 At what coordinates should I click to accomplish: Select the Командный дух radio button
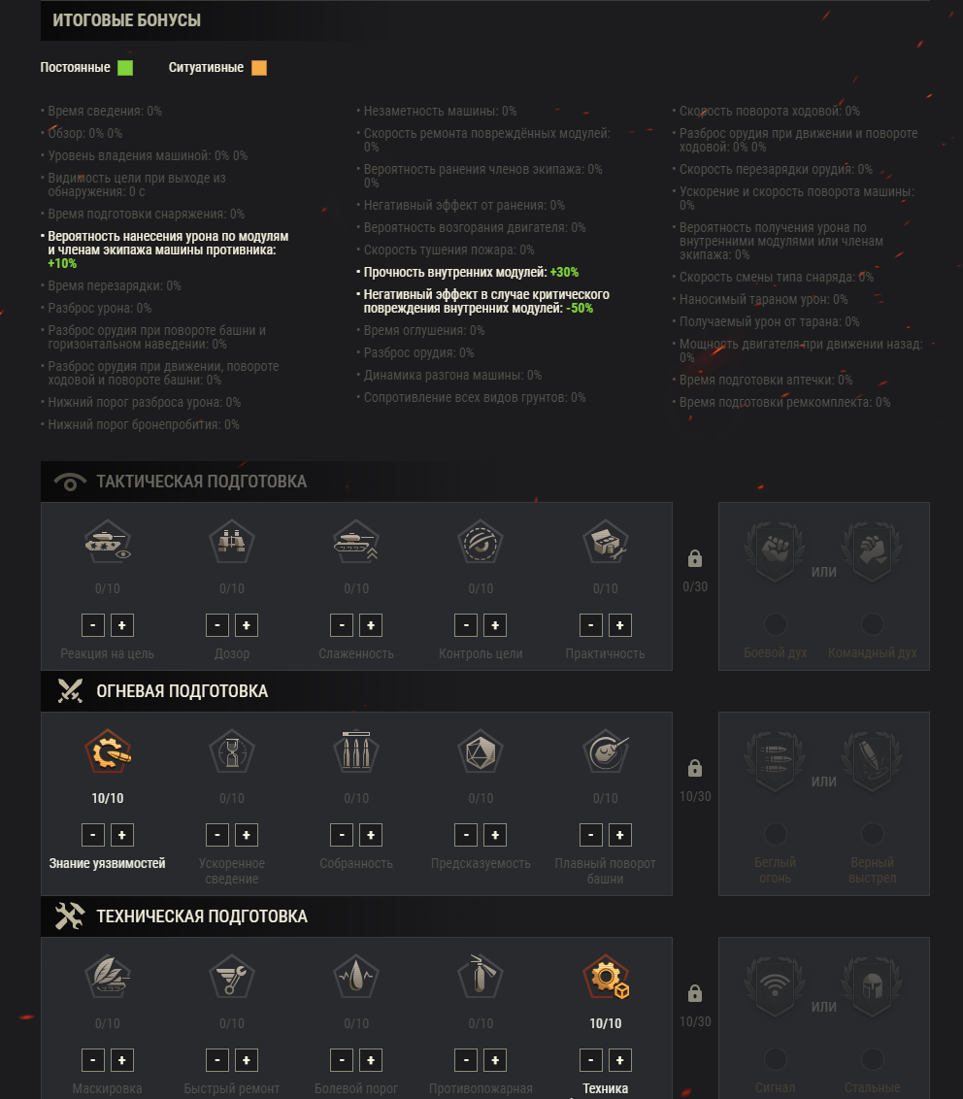pos(873,624)
